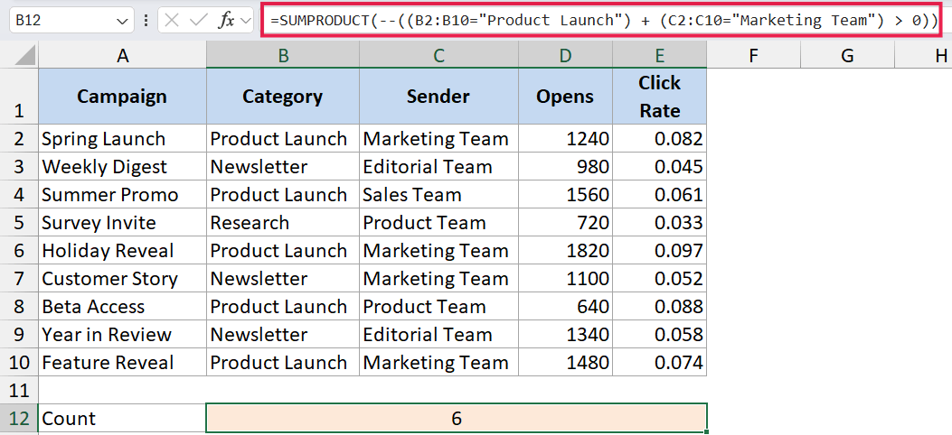Viewport: 952px width, 435px height.
Task: Click the Count label cell
Action: coord(123,418)
